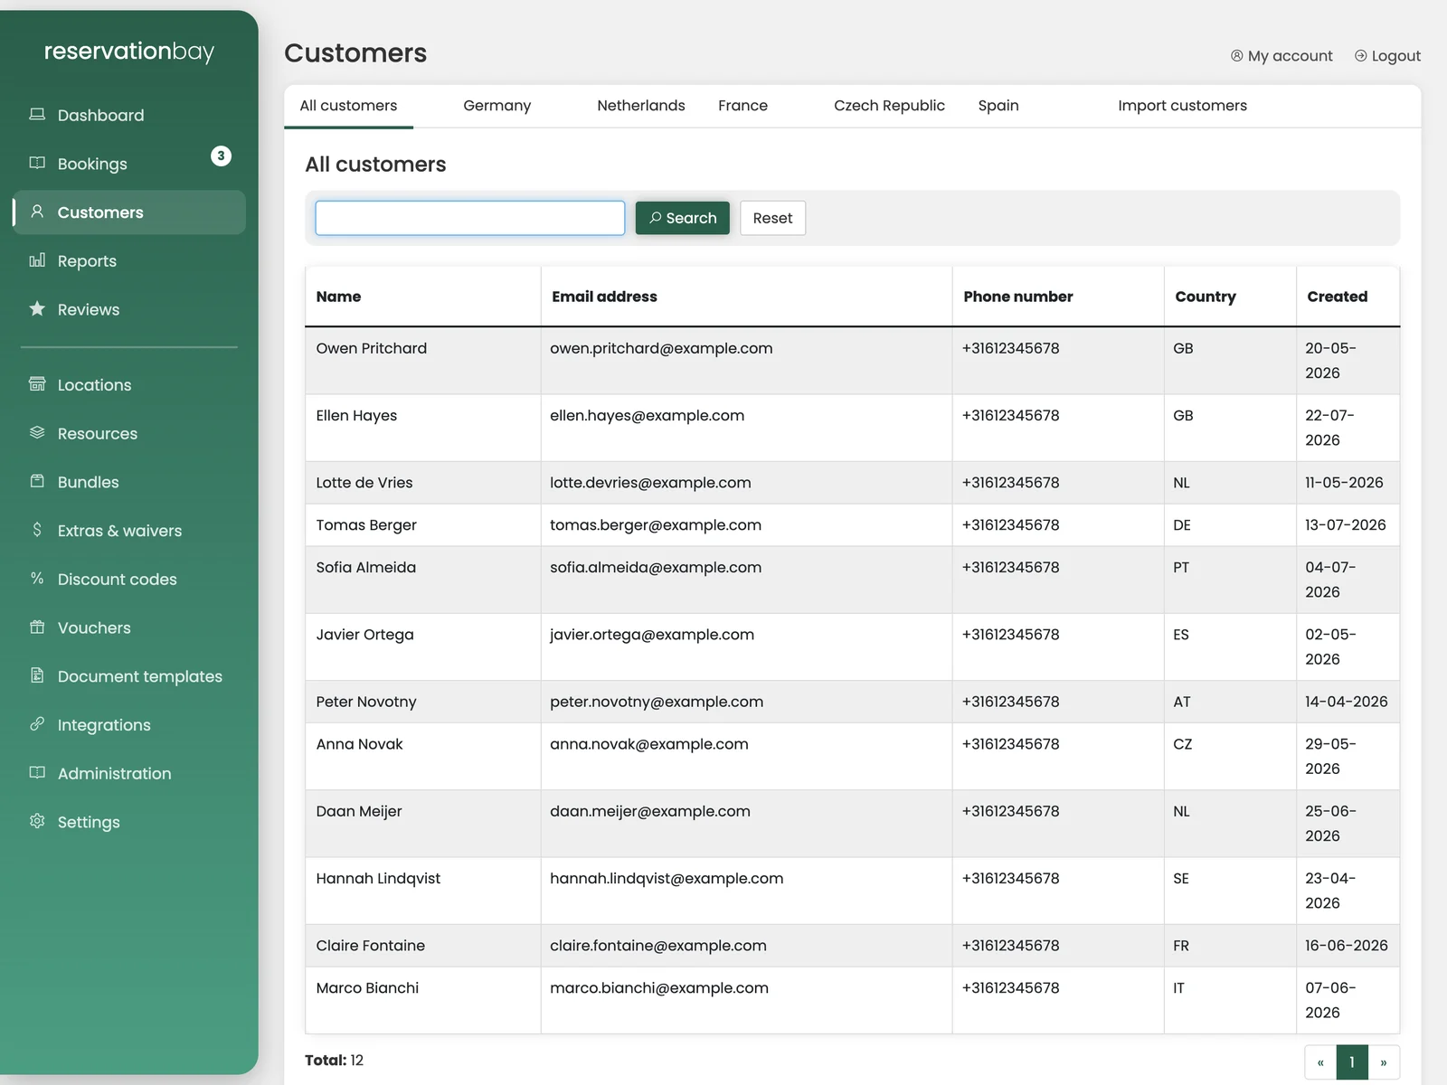The image size is (1447, 1085).
Task: Open the Czech Republic customers tab
Action: point(889,106)
